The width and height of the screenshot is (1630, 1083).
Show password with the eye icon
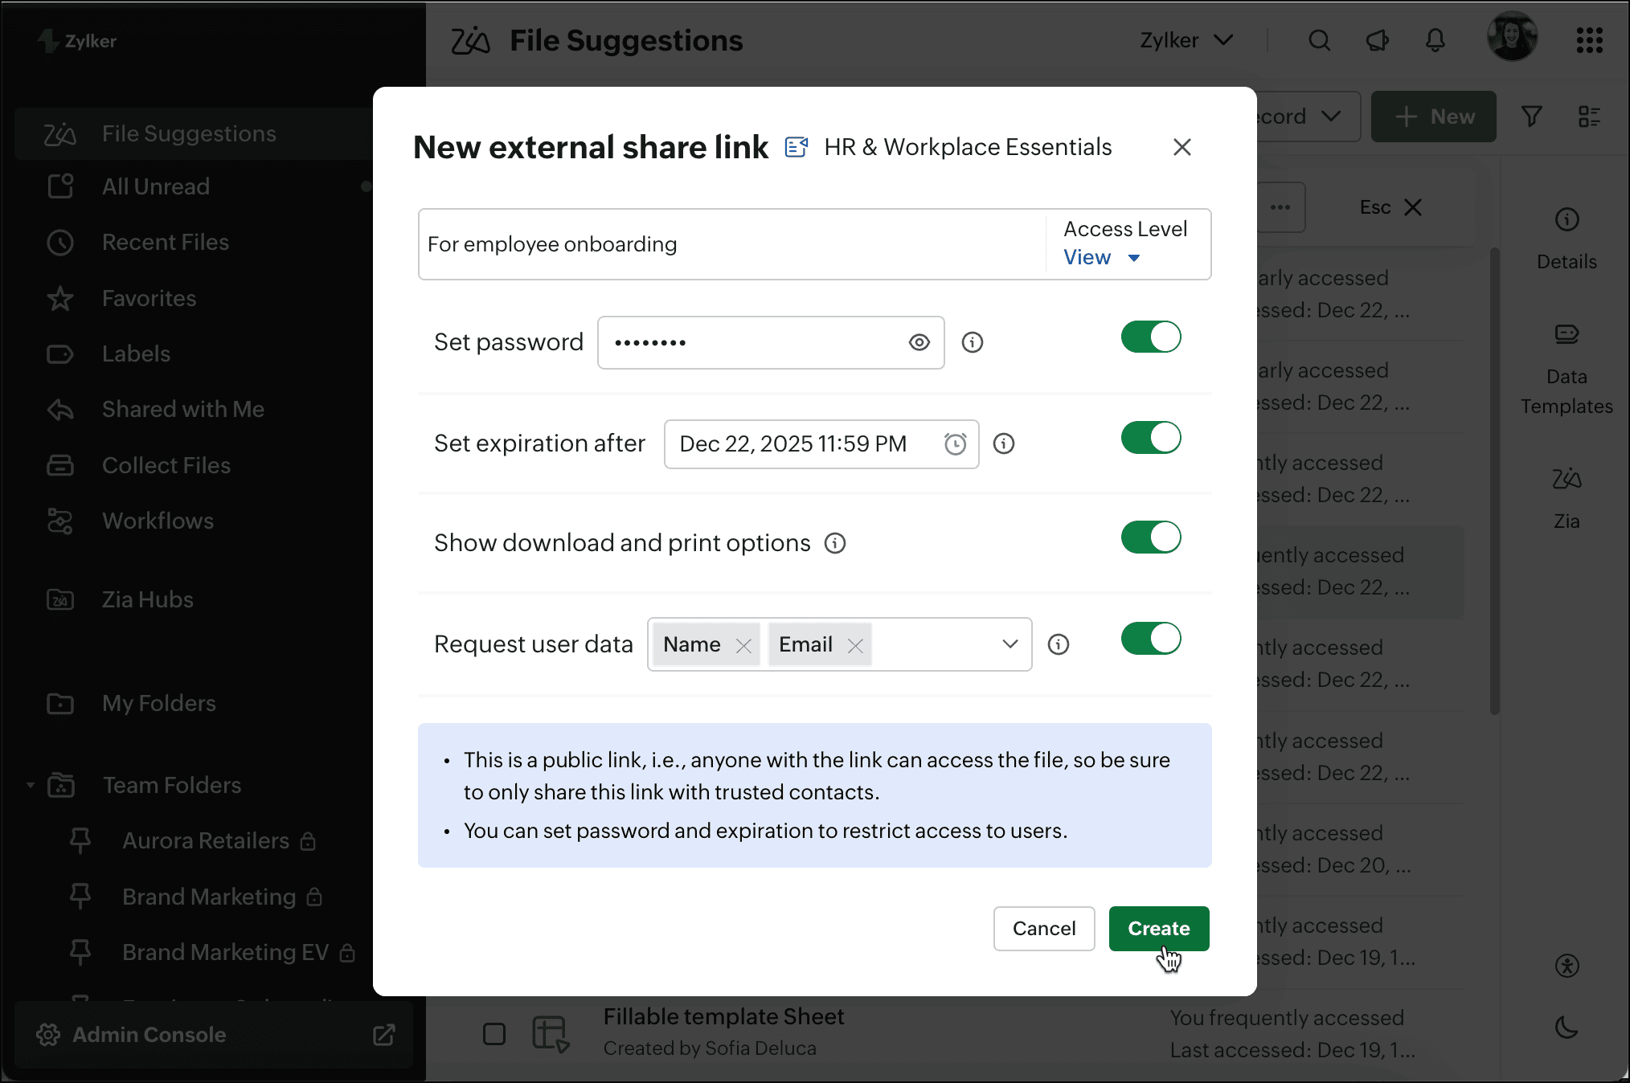pos(919,342)
